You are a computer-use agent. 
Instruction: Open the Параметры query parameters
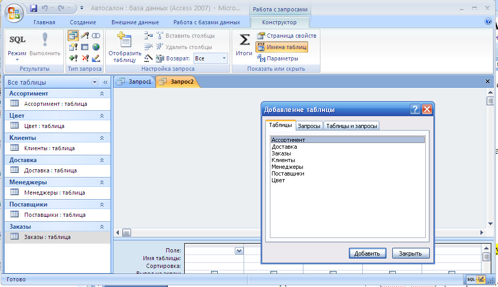[x=278, y=58]
